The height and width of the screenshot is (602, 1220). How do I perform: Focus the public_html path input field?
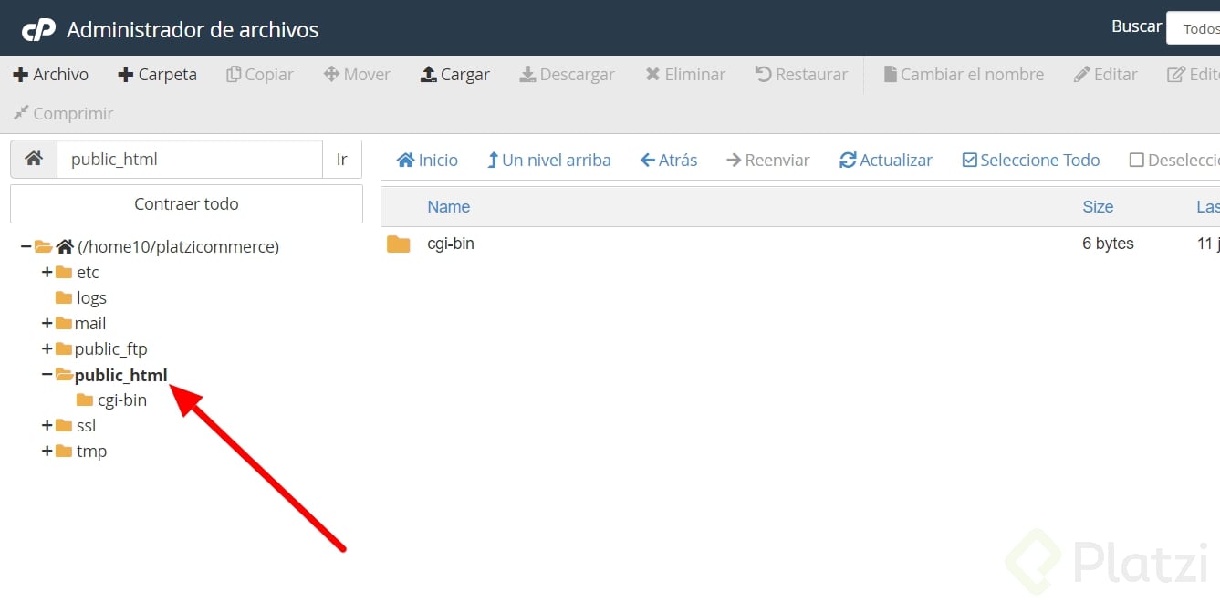(190, 159)
